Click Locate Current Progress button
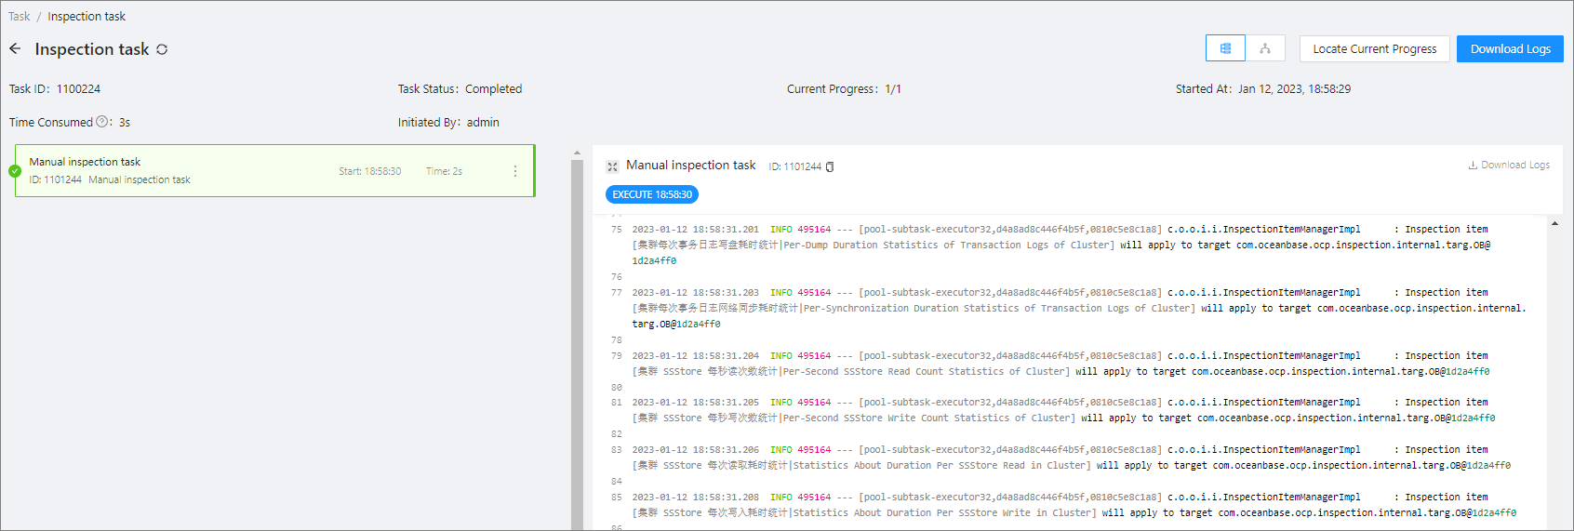This screenshot has height=531, width=1574. 1374,49
